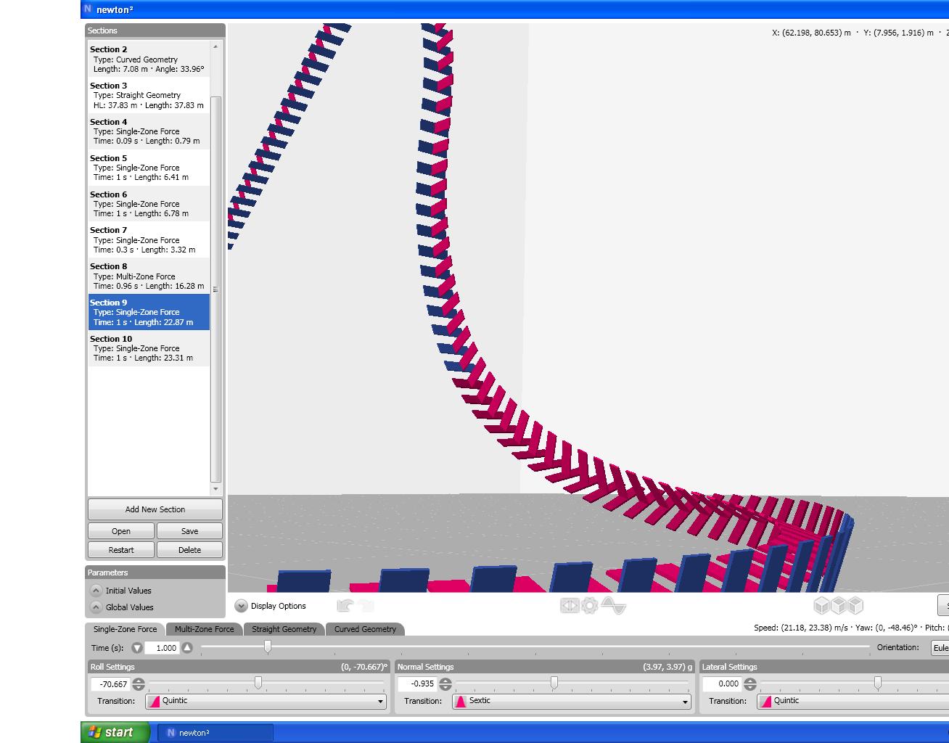Expand the Display Options panel
This screenshot has width=949, height=743.
click(x=241, y=606)
